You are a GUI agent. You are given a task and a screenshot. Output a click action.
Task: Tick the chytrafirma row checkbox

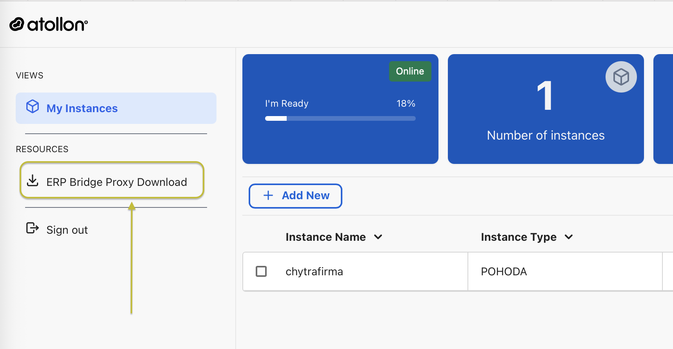(261, 271)
